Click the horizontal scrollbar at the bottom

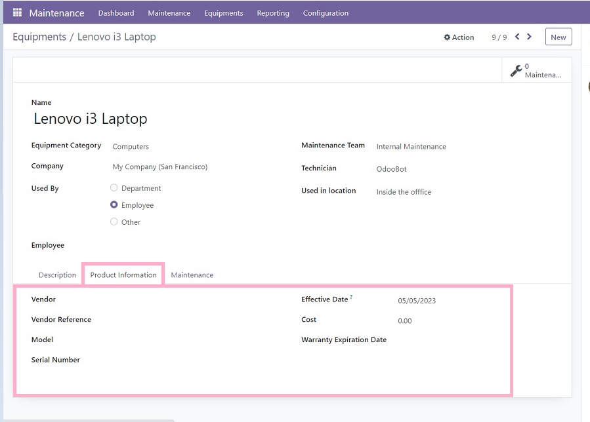pyautogui.click(x=89, y=421)
